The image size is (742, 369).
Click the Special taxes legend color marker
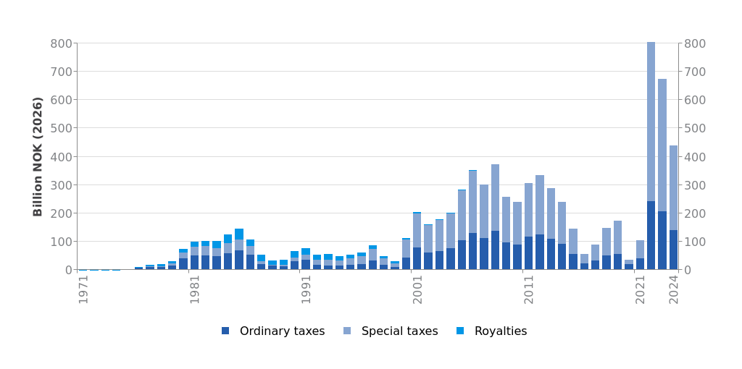pos(347,331)
